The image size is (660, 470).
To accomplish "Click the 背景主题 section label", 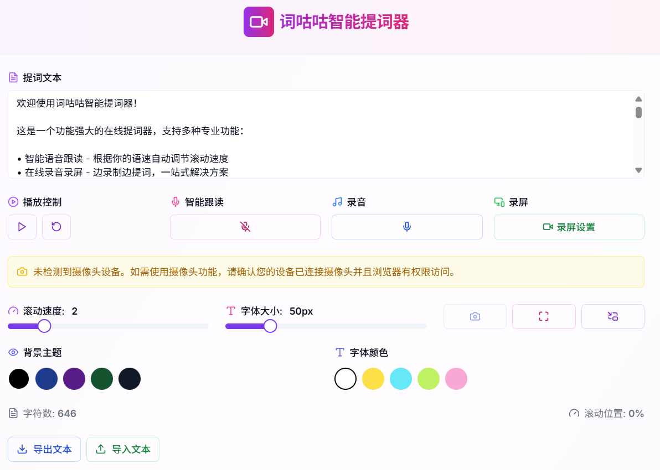I will coord(42,352).
